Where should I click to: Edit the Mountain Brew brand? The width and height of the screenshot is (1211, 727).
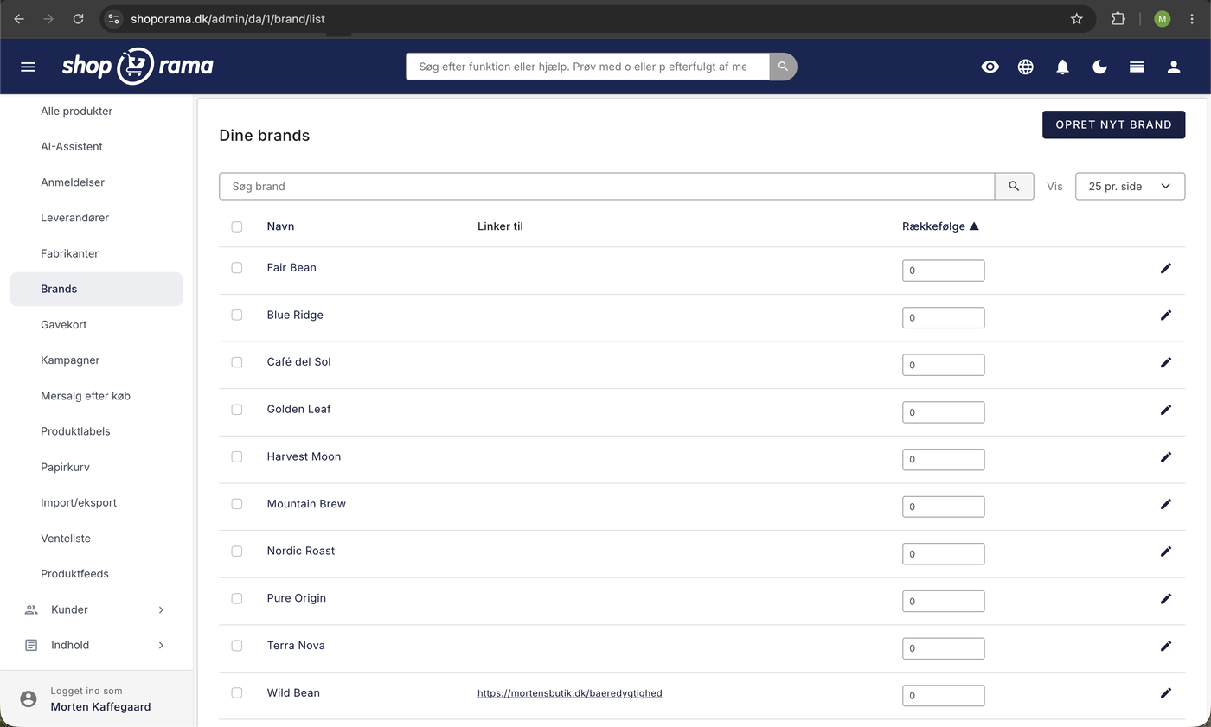1166,504
